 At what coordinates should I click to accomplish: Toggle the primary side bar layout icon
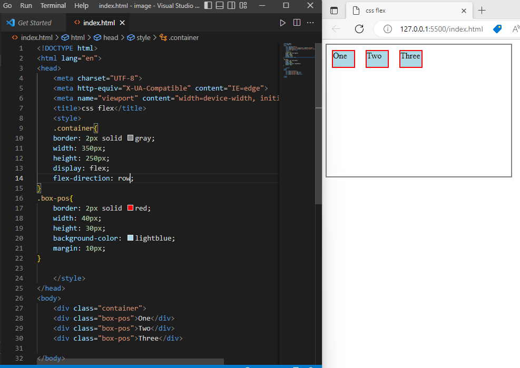(x=208, y=5)
